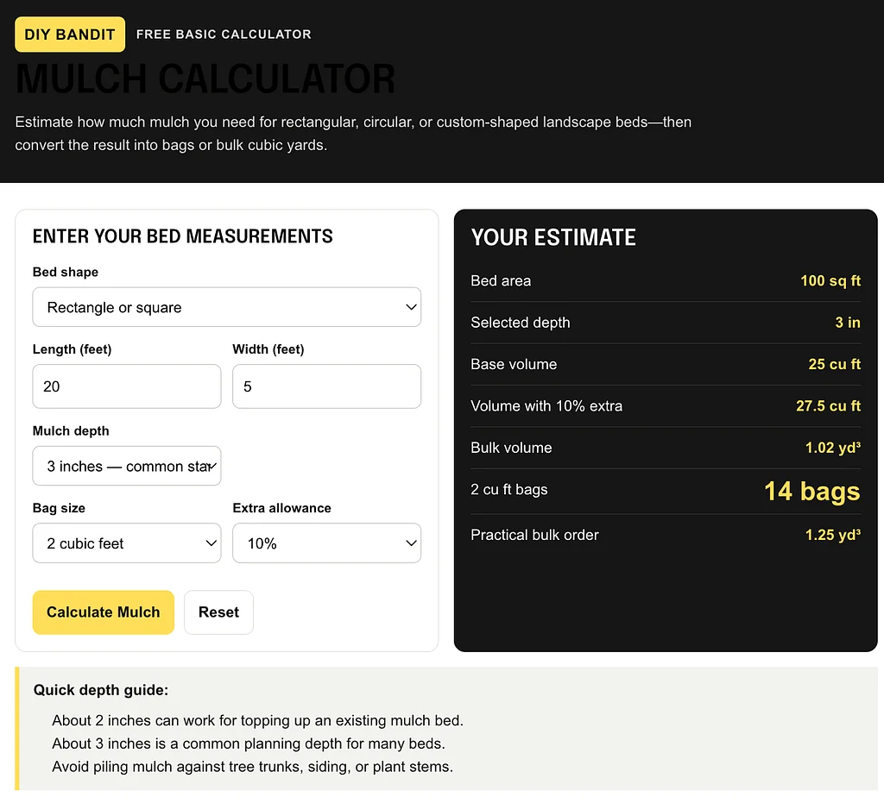Image resolution: width=884 pixels, height=797 pixels.
Task: Click the Reset button
Action: [218, 612]
